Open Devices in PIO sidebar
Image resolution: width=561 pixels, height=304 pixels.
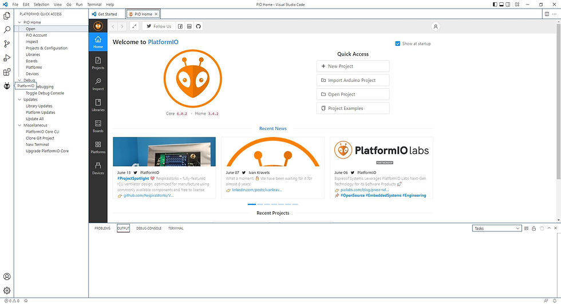(98, 168)
